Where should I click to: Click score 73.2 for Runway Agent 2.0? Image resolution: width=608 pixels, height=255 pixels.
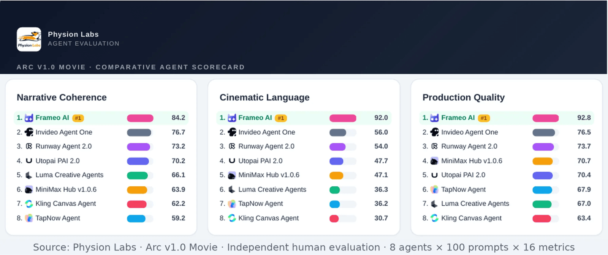click(x=178, y=146)
